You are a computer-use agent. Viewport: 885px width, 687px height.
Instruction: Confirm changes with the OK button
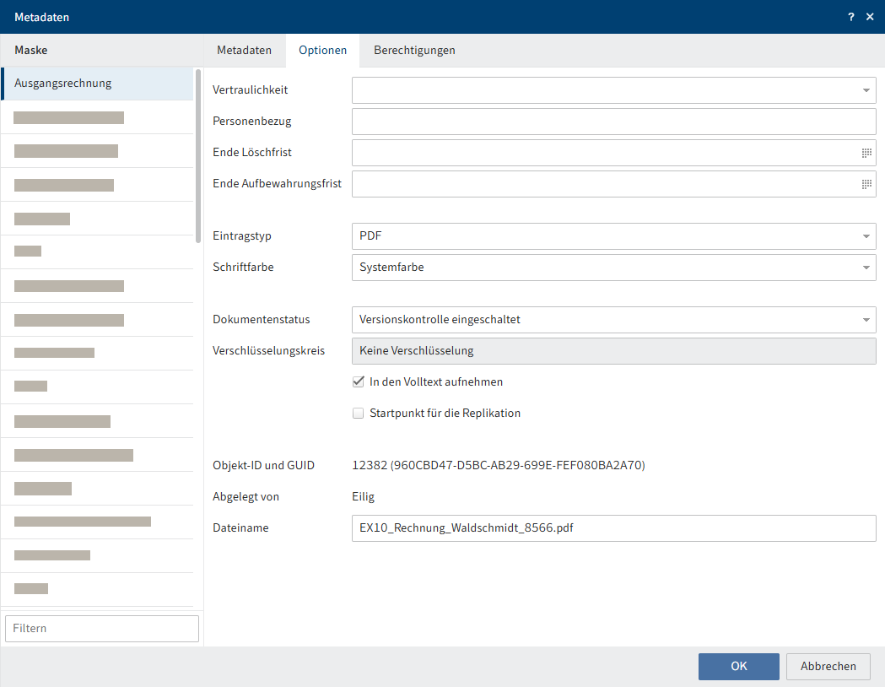pos(738,666)
